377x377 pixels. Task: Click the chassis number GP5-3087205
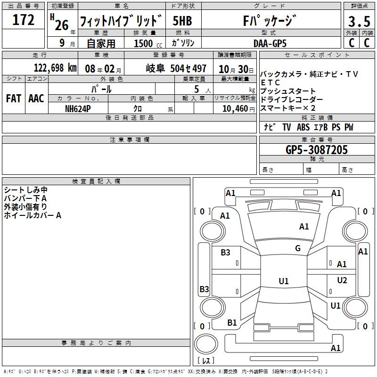point(316,150)
